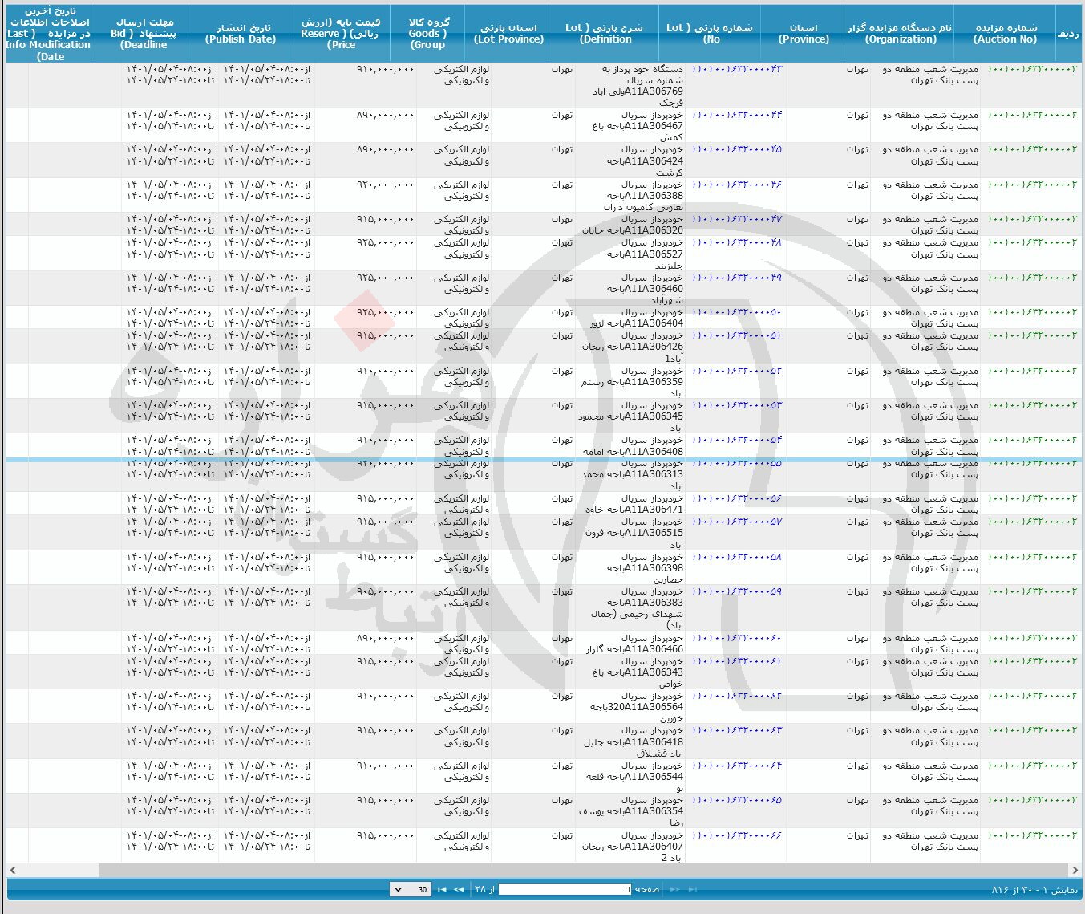Go to the last page using the bar-arrow pager icon

[442, 889]
